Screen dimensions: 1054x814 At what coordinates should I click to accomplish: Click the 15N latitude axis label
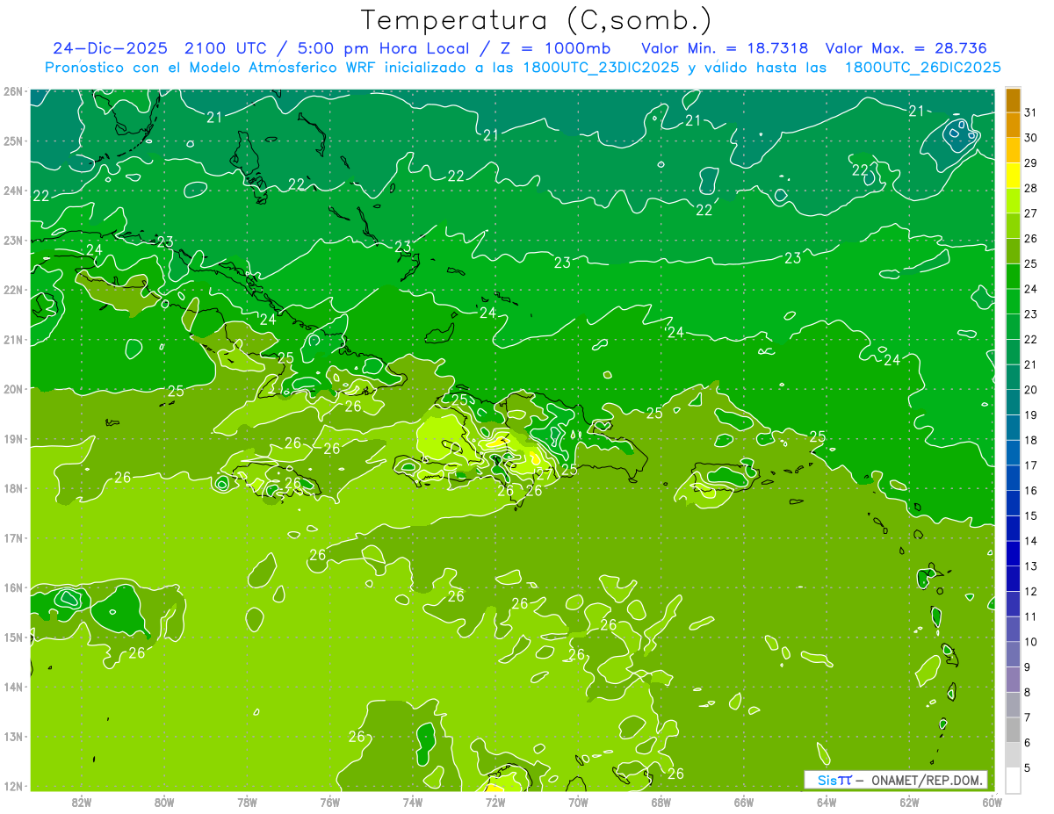point(12,637)
